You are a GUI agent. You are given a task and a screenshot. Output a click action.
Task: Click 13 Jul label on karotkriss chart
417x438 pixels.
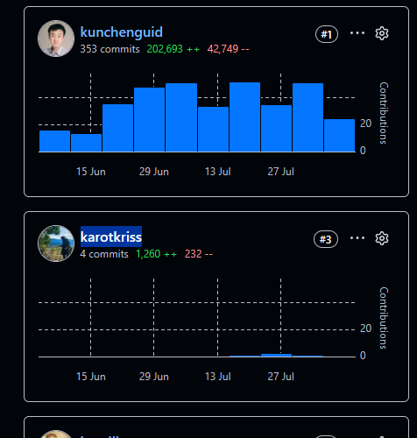[217, 377]
